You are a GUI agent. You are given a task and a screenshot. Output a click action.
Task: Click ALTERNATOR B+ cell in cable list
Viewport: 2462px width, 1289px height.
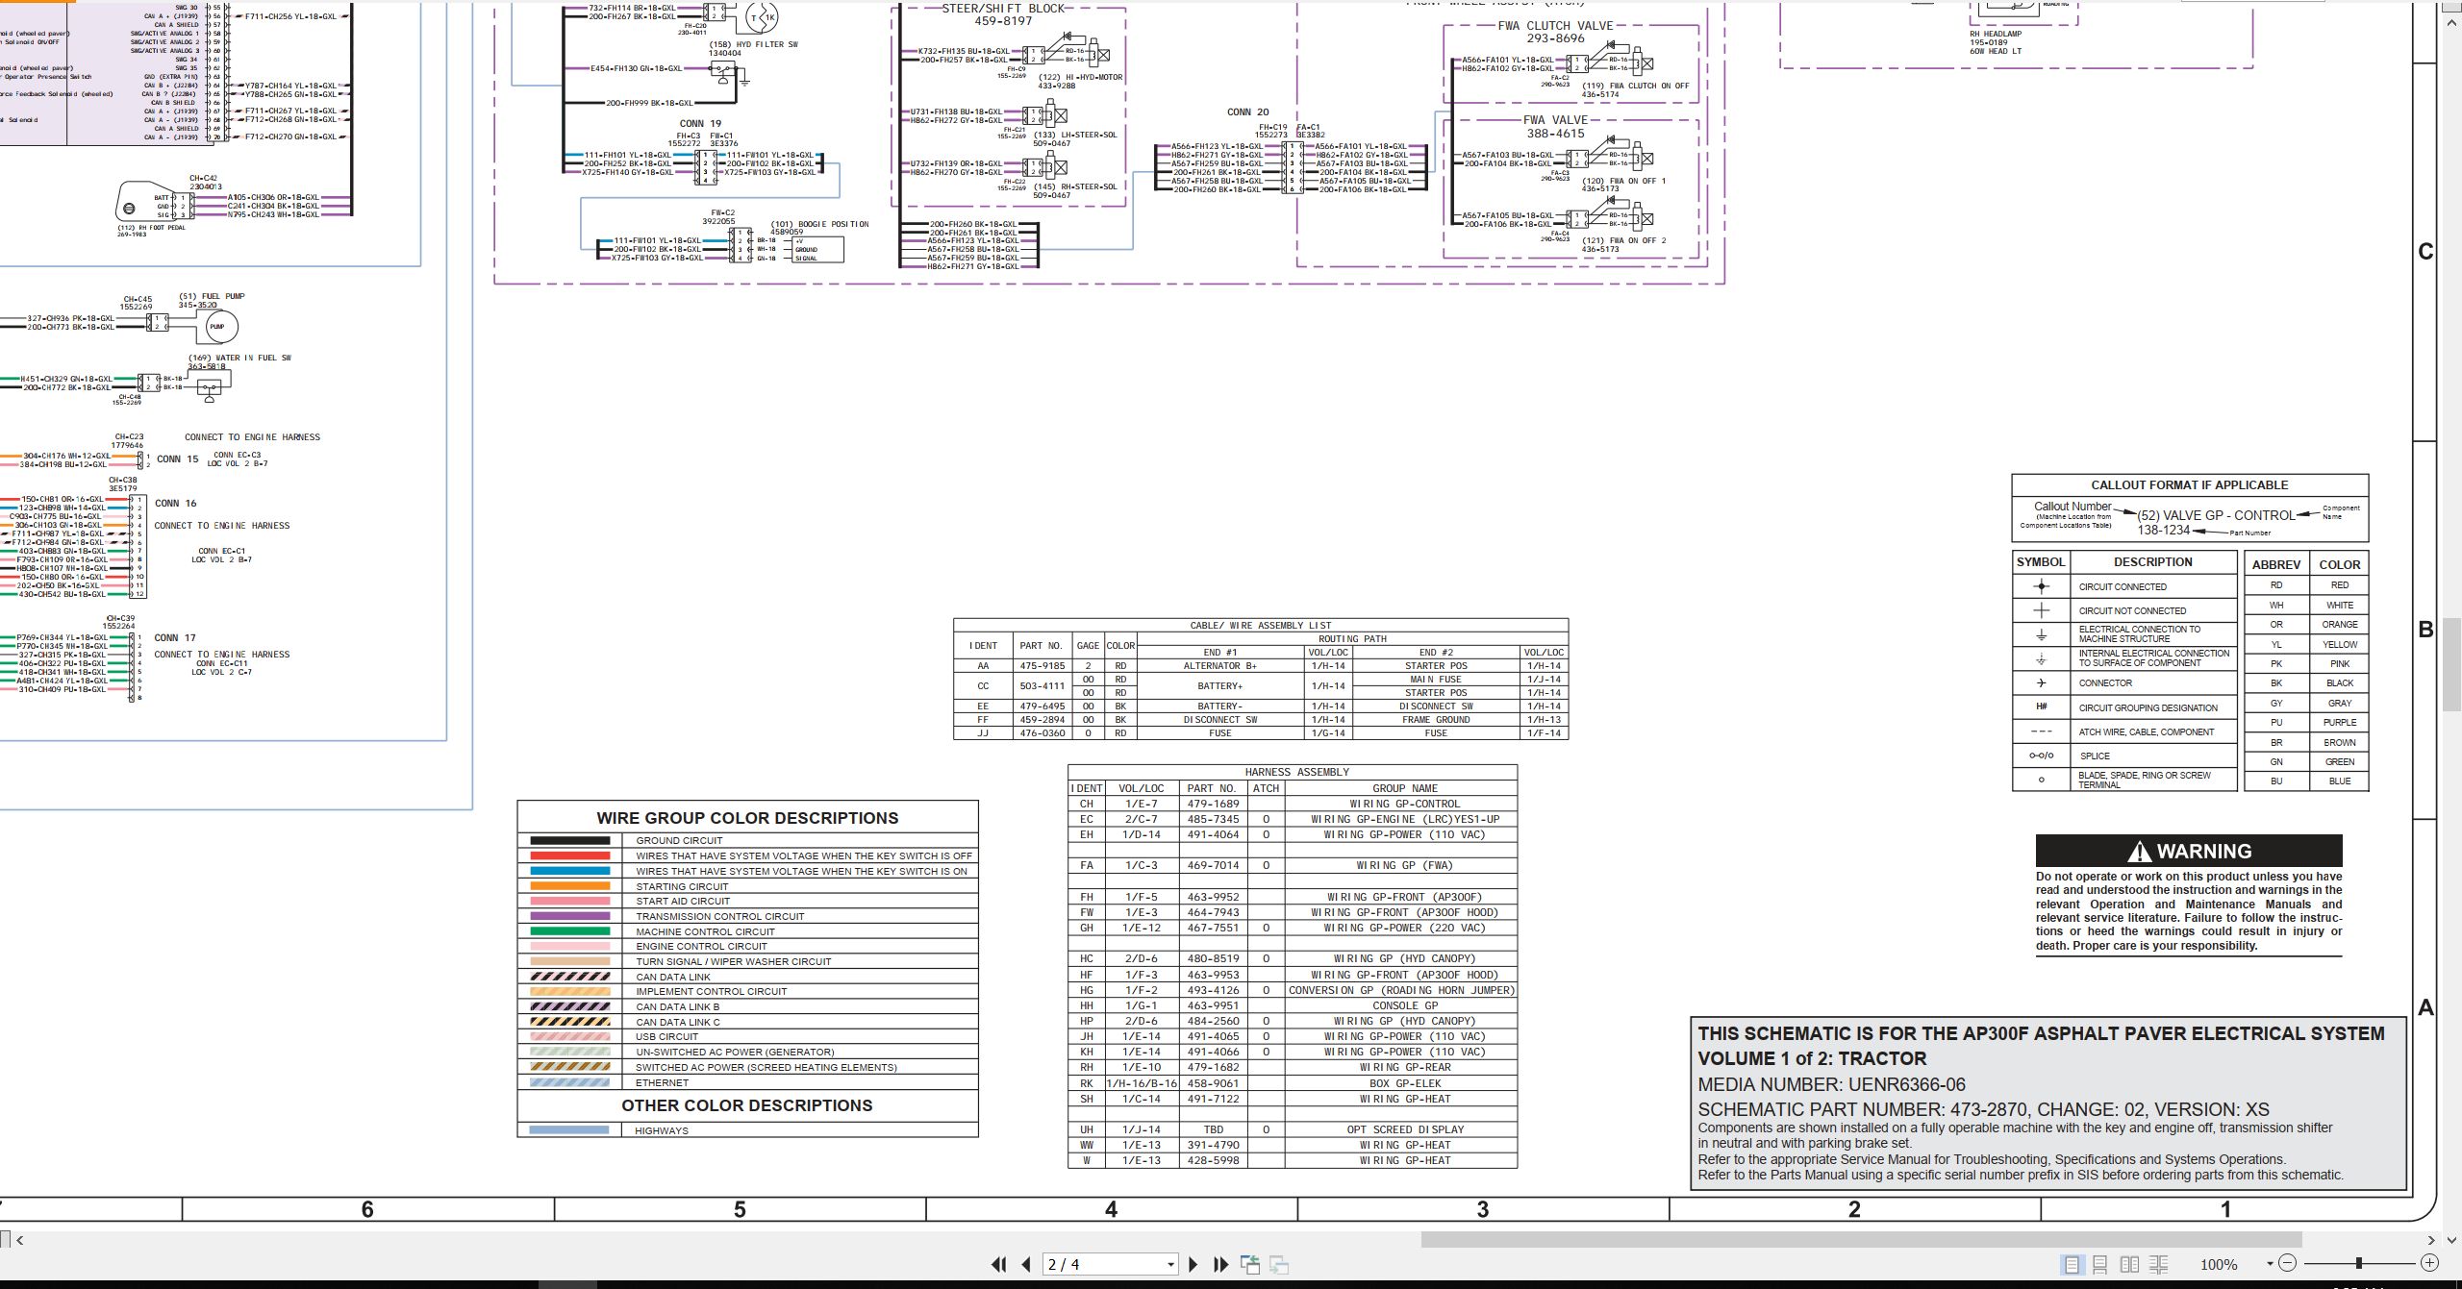(x=1219, y=665)
